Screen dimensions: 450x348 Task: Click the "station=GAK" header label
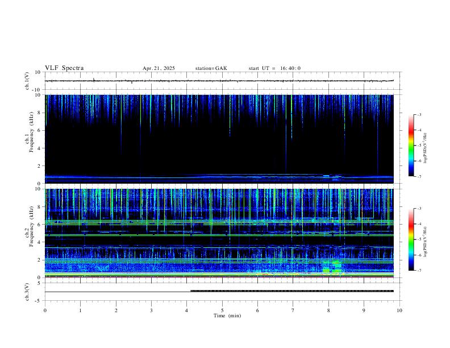[211, 68]
